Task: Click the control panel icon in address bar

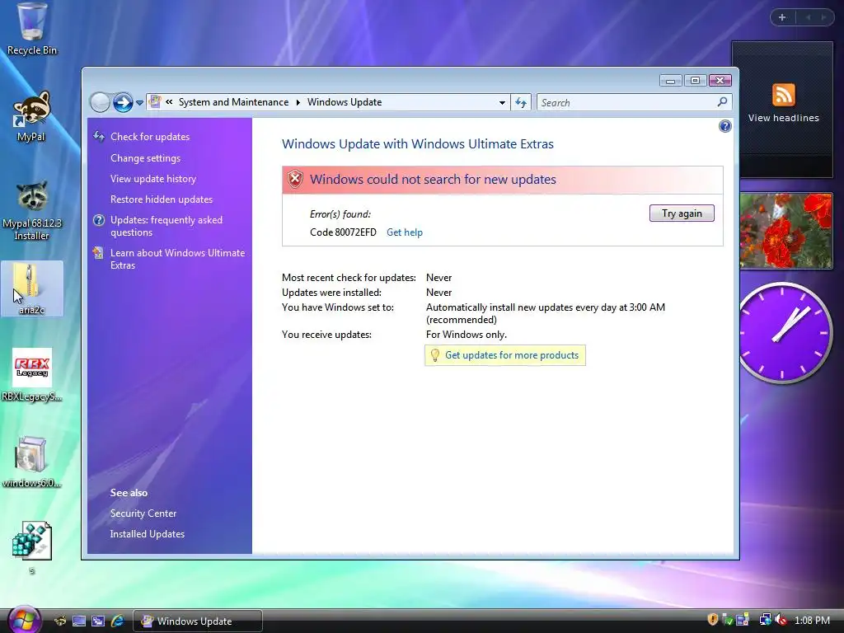Action: coord(155,101)
